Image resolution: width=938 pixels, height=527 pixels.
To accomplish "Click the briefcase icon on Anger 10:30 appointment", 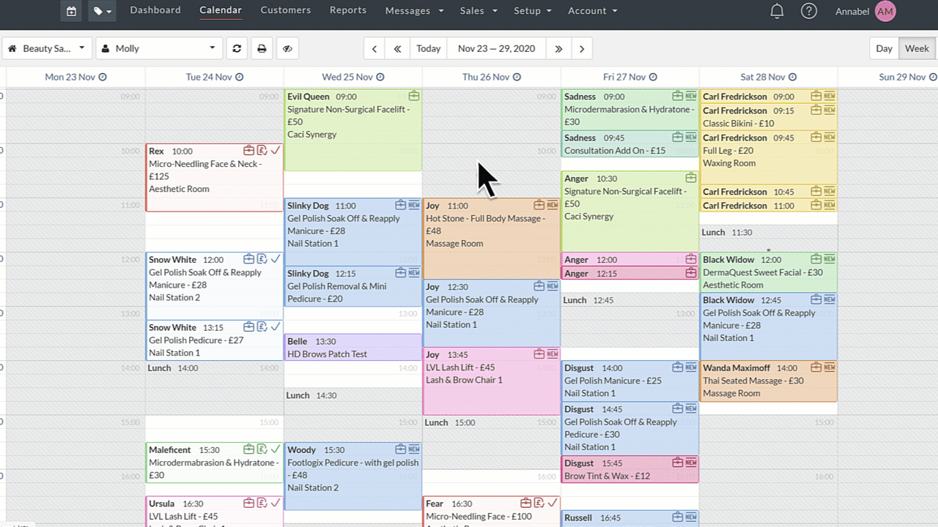I will click(x=691, y=178).
